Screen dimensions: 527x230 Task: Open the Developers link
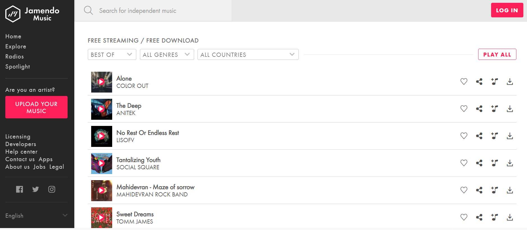click(21, 144)
